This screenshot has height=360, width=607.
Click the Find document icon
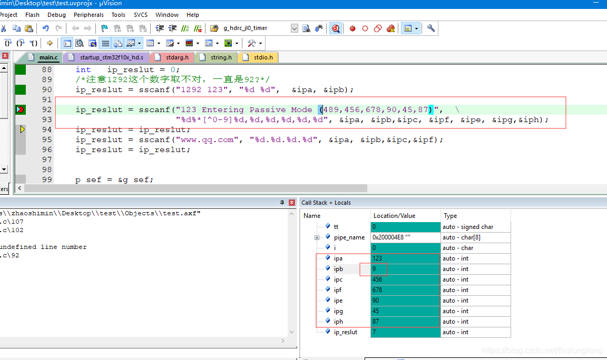pos(306,28)
